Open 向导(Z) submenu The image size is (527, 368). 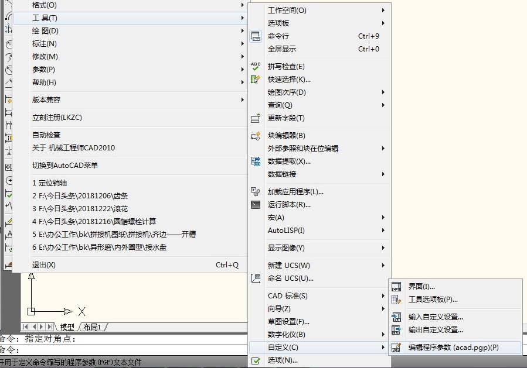tap(319, 309)
